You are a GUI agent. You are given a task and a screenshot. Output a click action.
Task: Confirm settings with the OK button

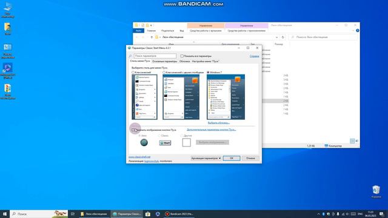click(x=232, y=158)
